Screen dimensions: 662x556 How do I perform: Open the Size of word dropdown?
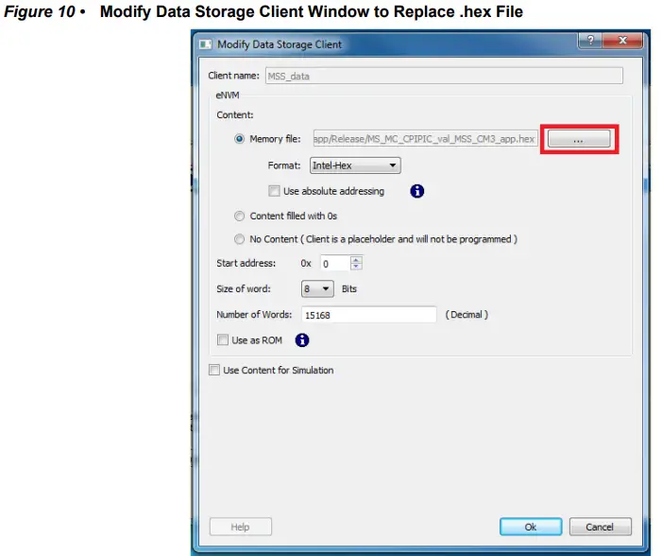317,288
